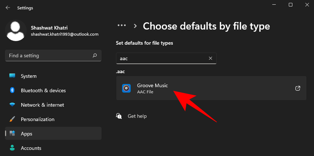
Task: Clear the aac search text with X
Action: 210,58
